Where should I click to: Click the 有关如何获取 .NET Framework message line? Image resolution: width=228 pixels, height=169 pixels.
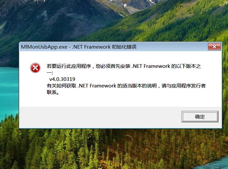(x=81, y=86)
